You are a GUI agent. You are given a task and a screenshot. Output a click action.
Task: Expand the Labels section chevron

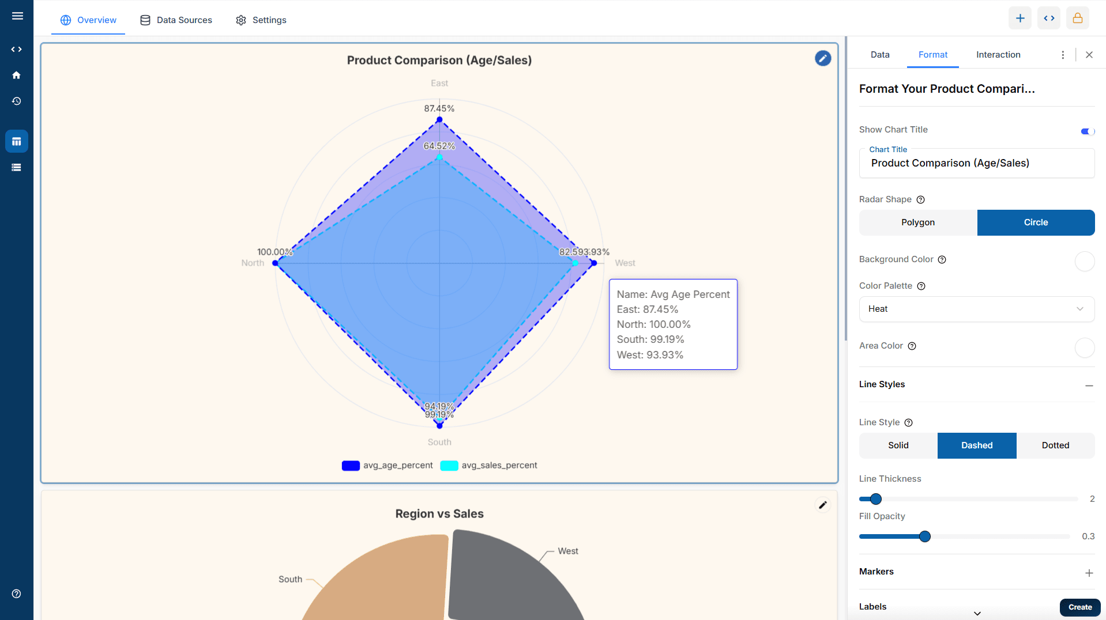point(977,613)
